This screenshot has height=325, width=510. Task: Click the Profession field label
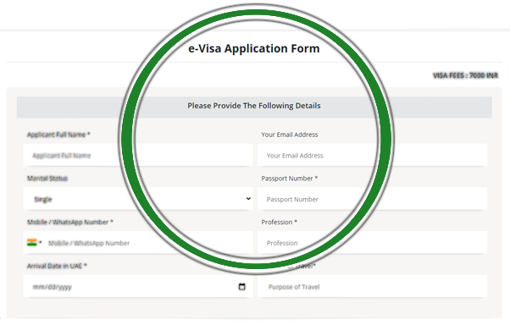click(279, 223)
